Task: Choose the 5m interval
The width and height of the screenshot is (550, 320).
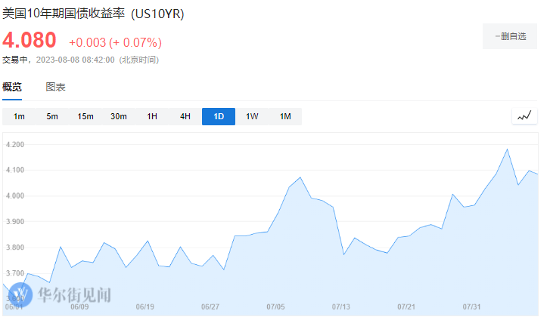Action: click(52, 116)
